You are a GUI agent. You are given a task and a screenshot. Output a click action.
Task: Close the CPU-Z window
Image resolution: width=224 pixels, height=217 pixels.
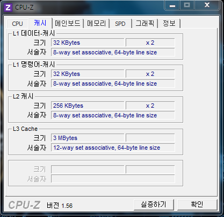point(207,5)
